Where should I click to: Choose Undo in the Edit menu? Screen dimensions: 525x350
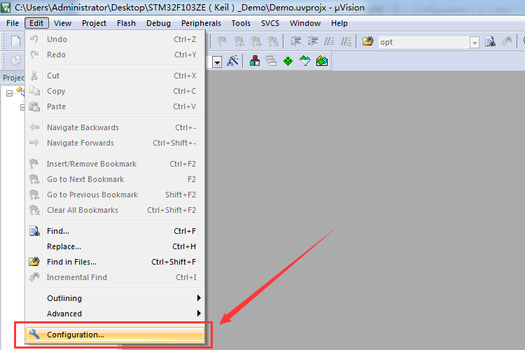click(x=115, y=39)
